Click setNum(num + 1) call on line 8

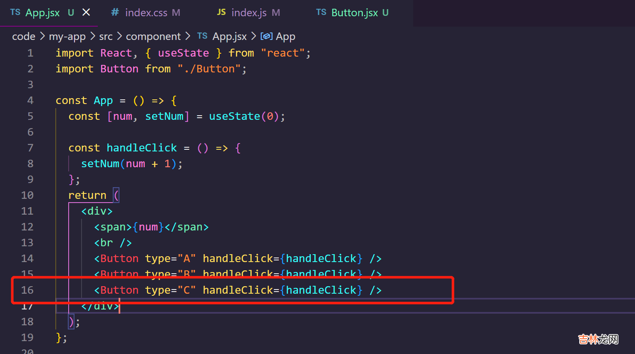pos(129,164)
